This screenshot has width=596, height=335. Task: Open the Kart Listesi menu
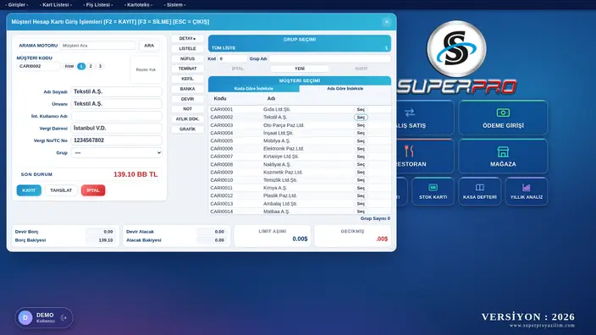click(x=56, y=5)
